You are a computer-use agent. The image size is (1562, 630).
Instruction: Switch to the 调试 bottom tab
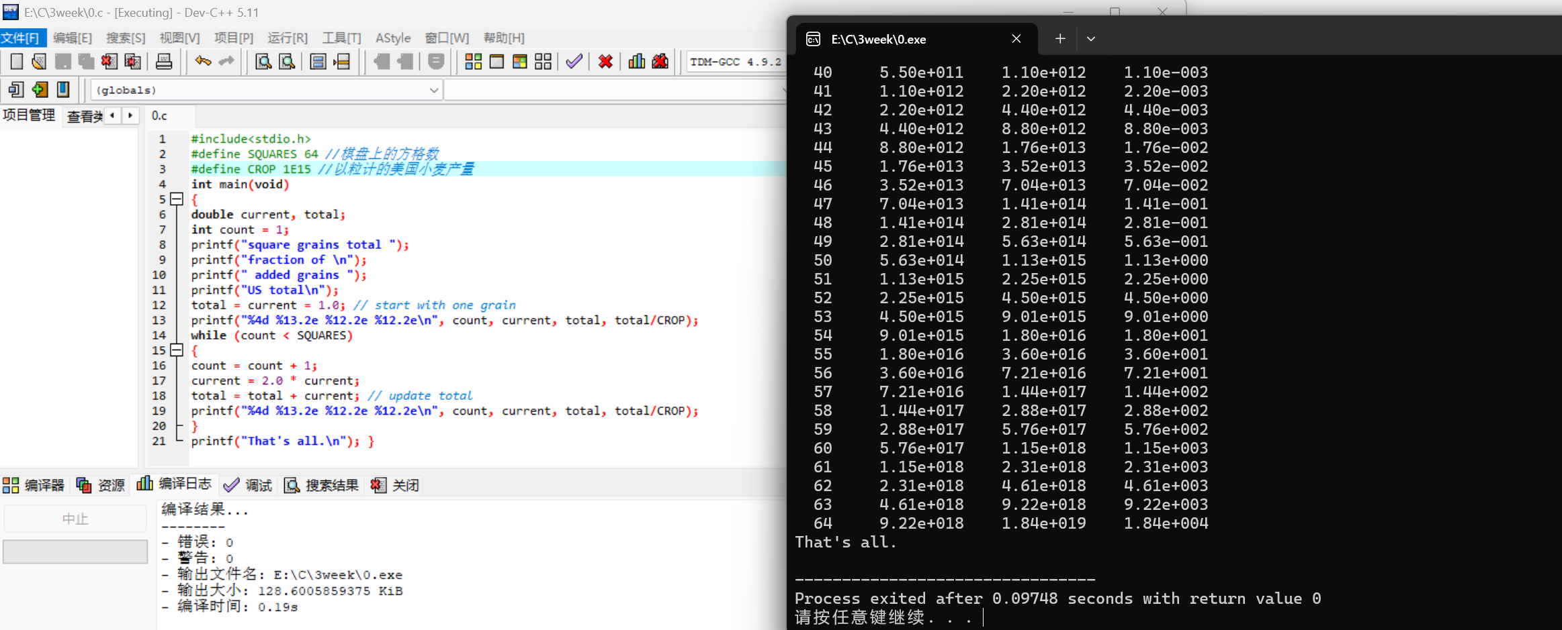click(x=248, y=485)
